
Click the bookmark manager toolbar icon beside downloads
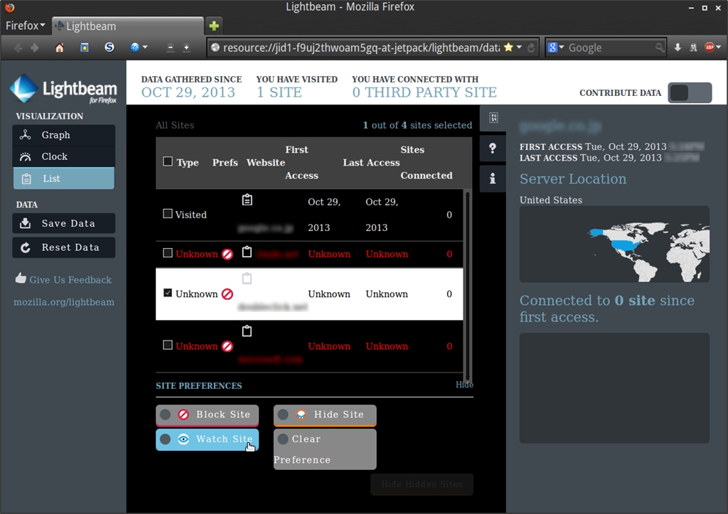tap(694, 48)
